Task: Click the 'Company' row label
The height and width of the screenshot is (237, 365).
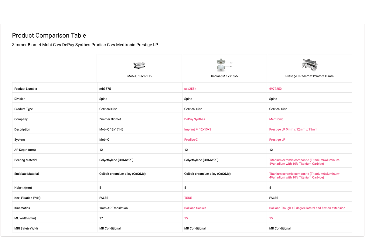Action: pos(21,119)
